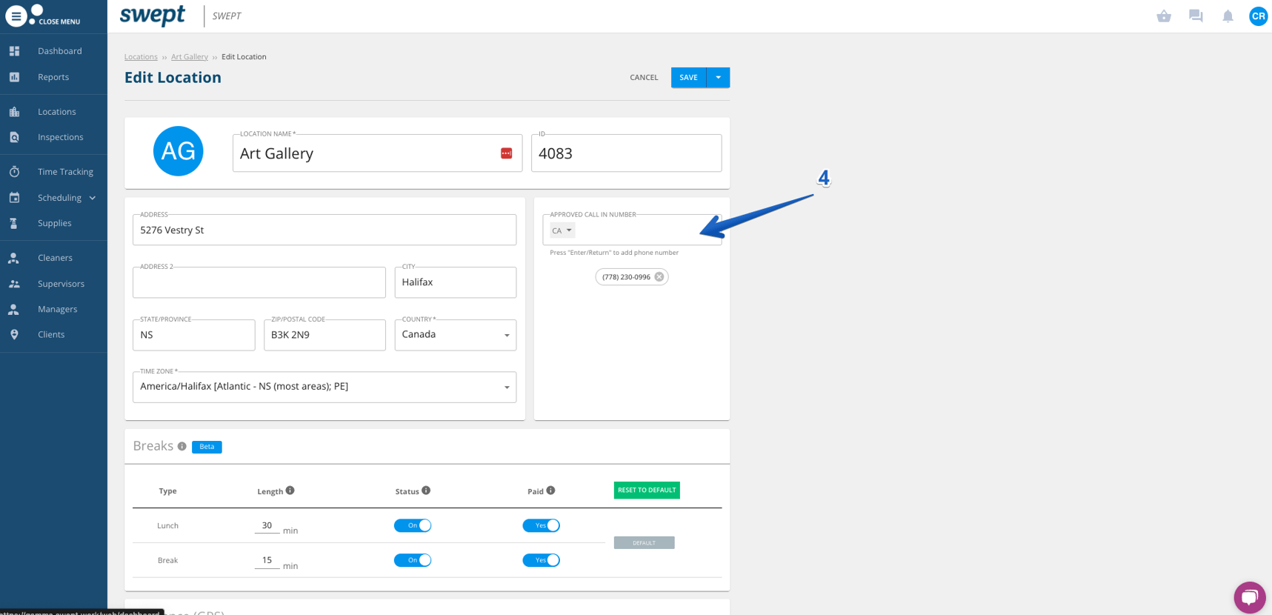1272x615 pixels.
Task: Remove phone number (778) 230-0996 chip
Action: [x=659, y=277]
